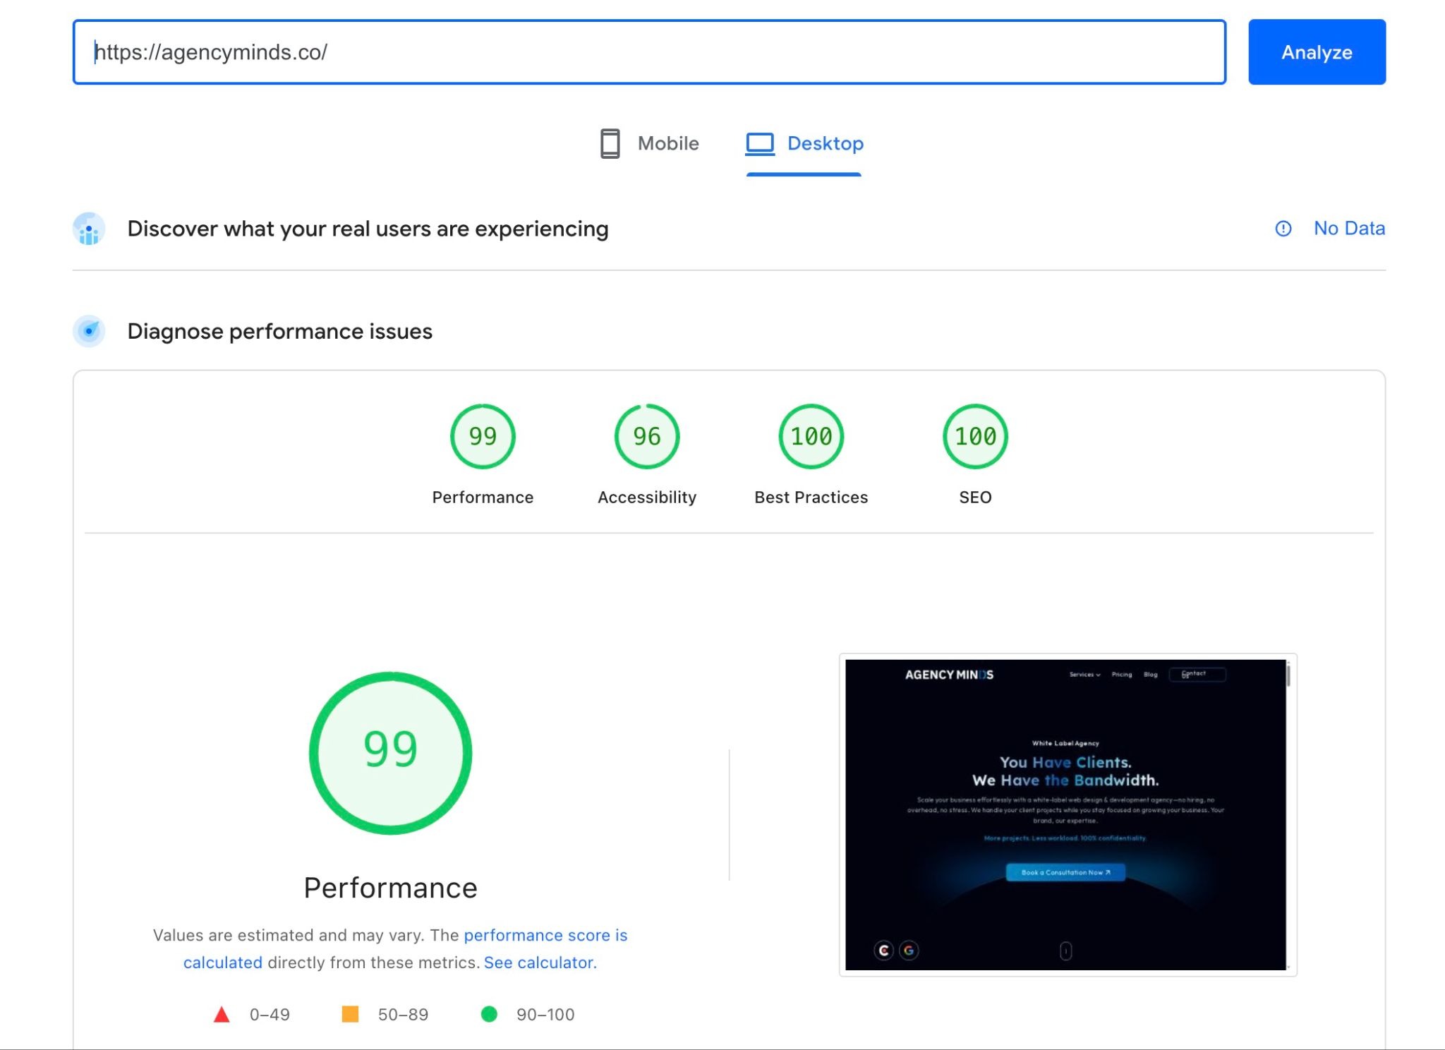This screenshot has height=1050, width=1445.
Task: Click the large Performance title text
Action: pos(390,888)
